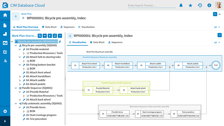The image size is (224, 126).
Task: Open history clock icon in header
Action: [x=200, y=5]
